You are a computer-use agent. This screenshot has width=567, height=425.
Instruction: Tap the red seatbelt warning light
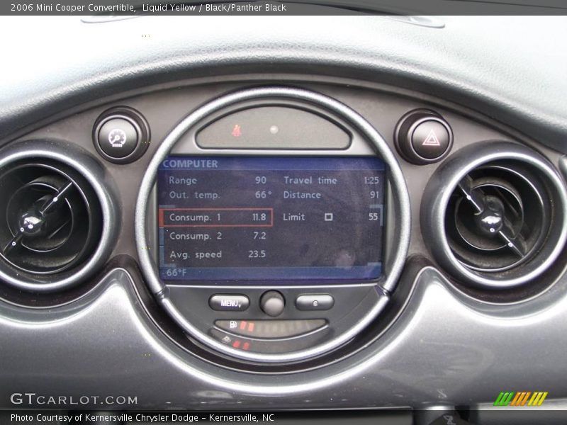(x=236, y=131)
